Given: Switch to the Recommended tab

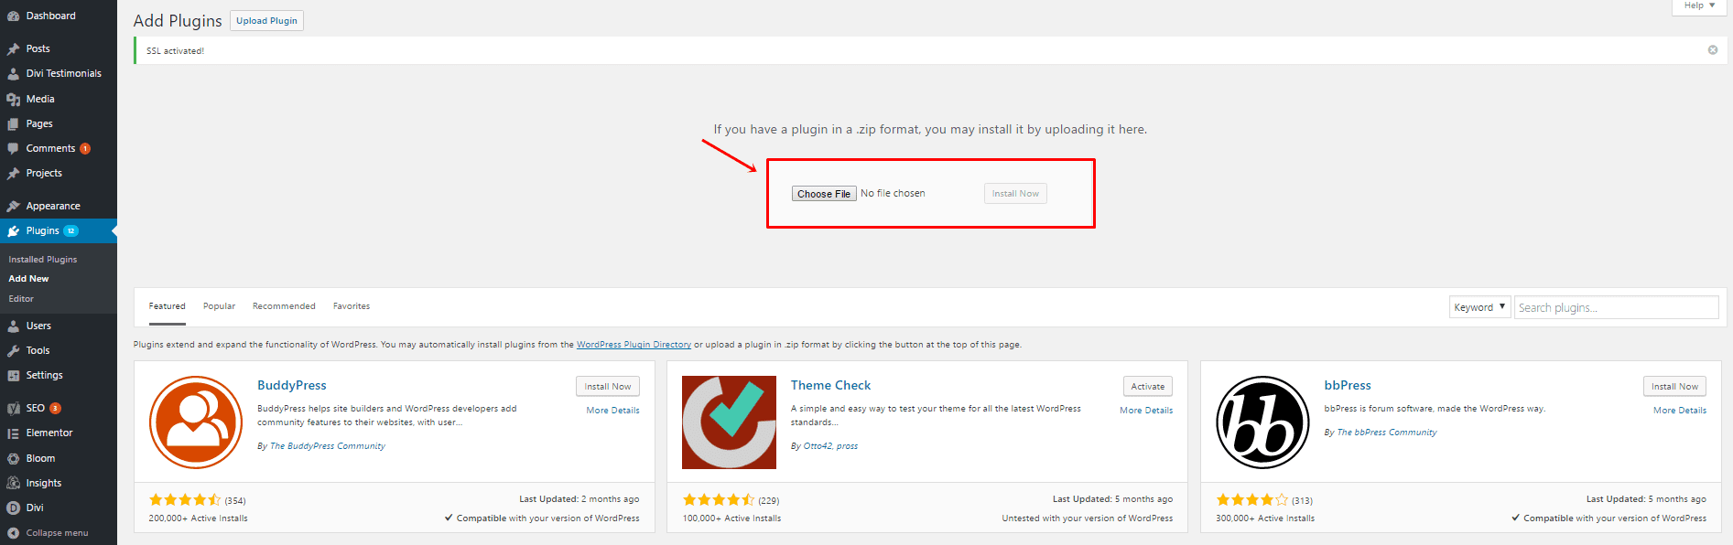Looking at the screenshot, I should [284, 306].
